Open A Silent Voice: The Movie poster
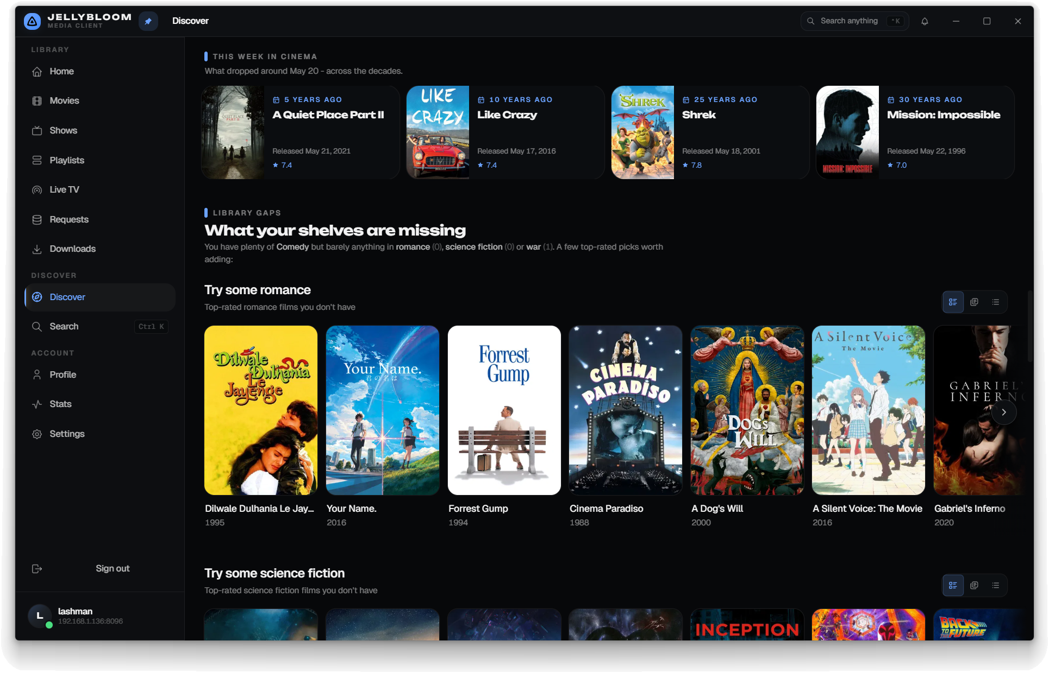Image resolution: width=1049 pixels, height=673 pixels. [x=869, y=410]
